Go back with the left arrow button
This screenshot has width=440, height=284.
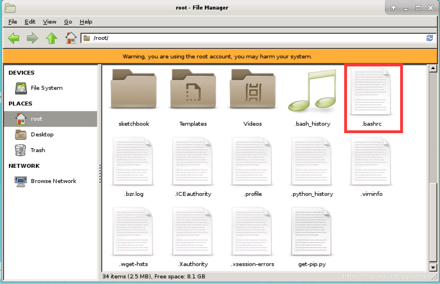click(13, 38)
